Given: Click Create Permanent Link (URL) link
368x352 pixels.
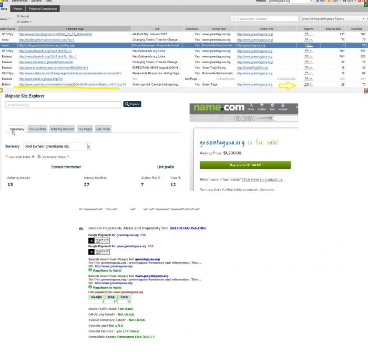Looking at the screenshot, I should click(x=130, y=337).
